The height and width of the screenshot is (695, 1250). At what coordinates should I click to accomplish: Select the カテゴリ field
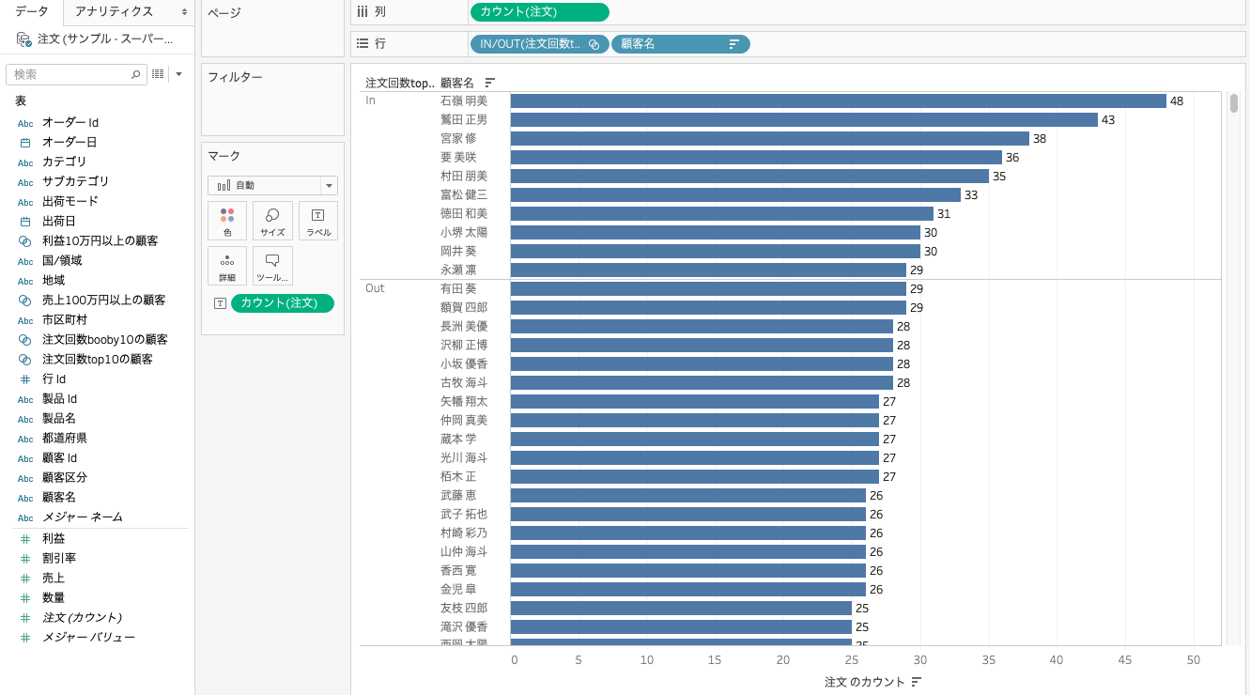click(64, 162)
